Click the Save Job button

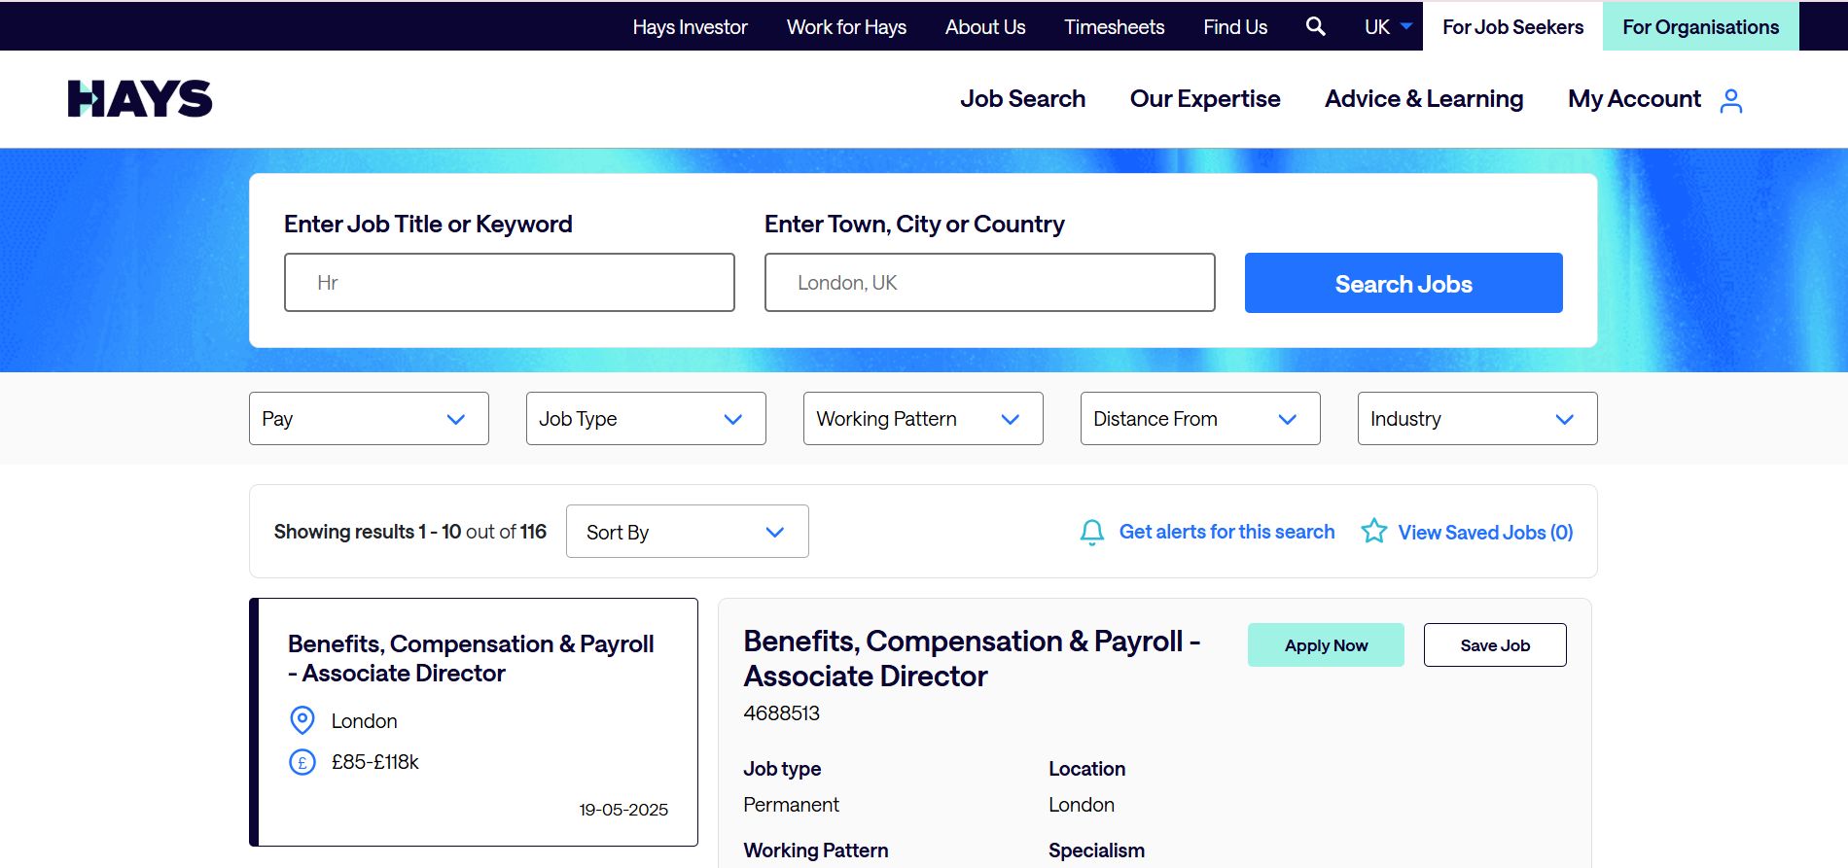tap(1494, 645)
